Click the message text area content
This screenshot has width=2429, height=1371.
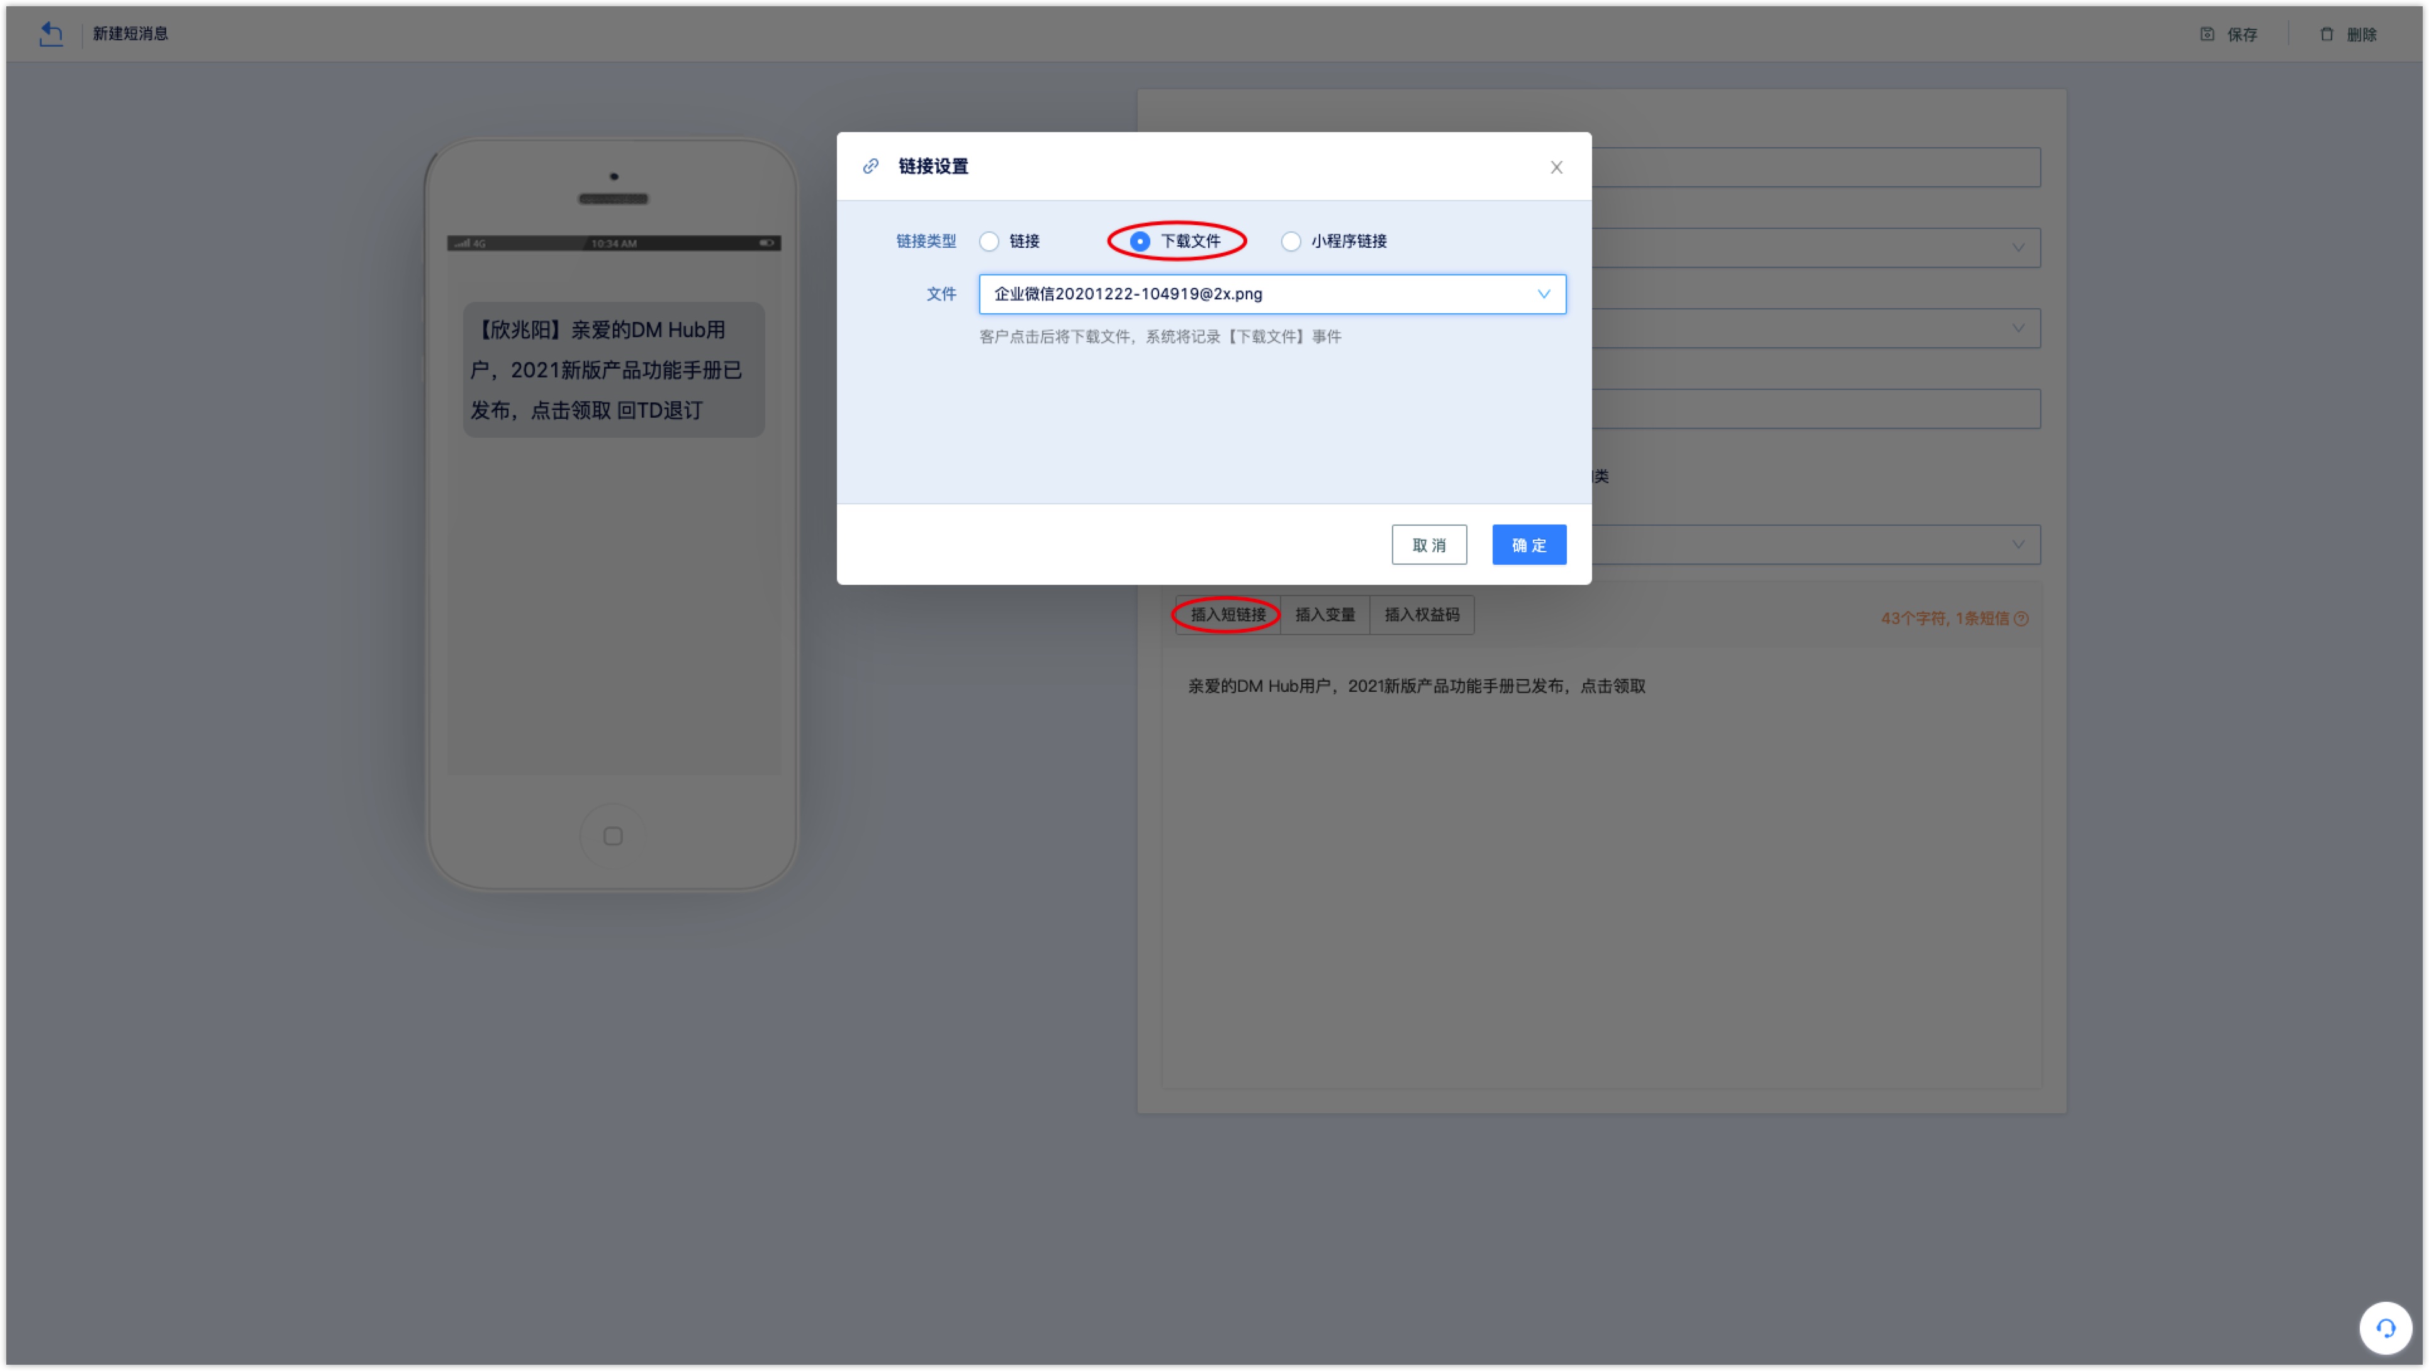pyautogui.click(x=1416, y=686)
